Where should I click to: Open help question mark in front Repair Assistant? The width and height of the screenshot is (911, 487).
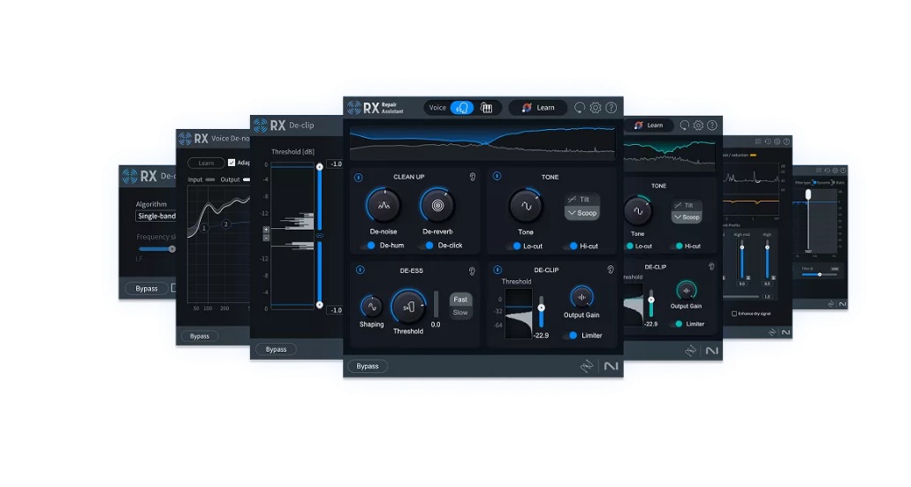[x=611, y=108]
